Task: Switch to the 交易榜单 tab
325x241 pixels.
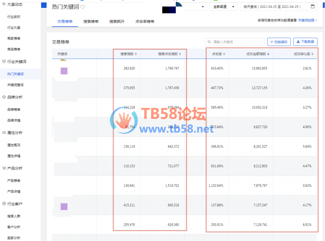Action: 65,22
